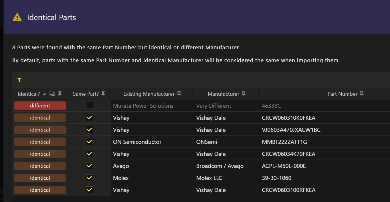Viewport: 390px width, 202px height.
Task: Pin the Existing Manufacturer column
Action: [179, 94]
